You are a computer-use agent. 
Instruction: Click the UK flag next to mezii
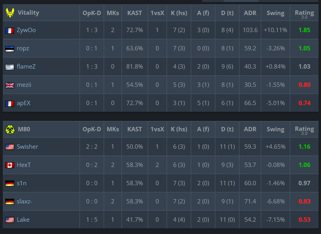pyautogui.click(x=9, y=85)
